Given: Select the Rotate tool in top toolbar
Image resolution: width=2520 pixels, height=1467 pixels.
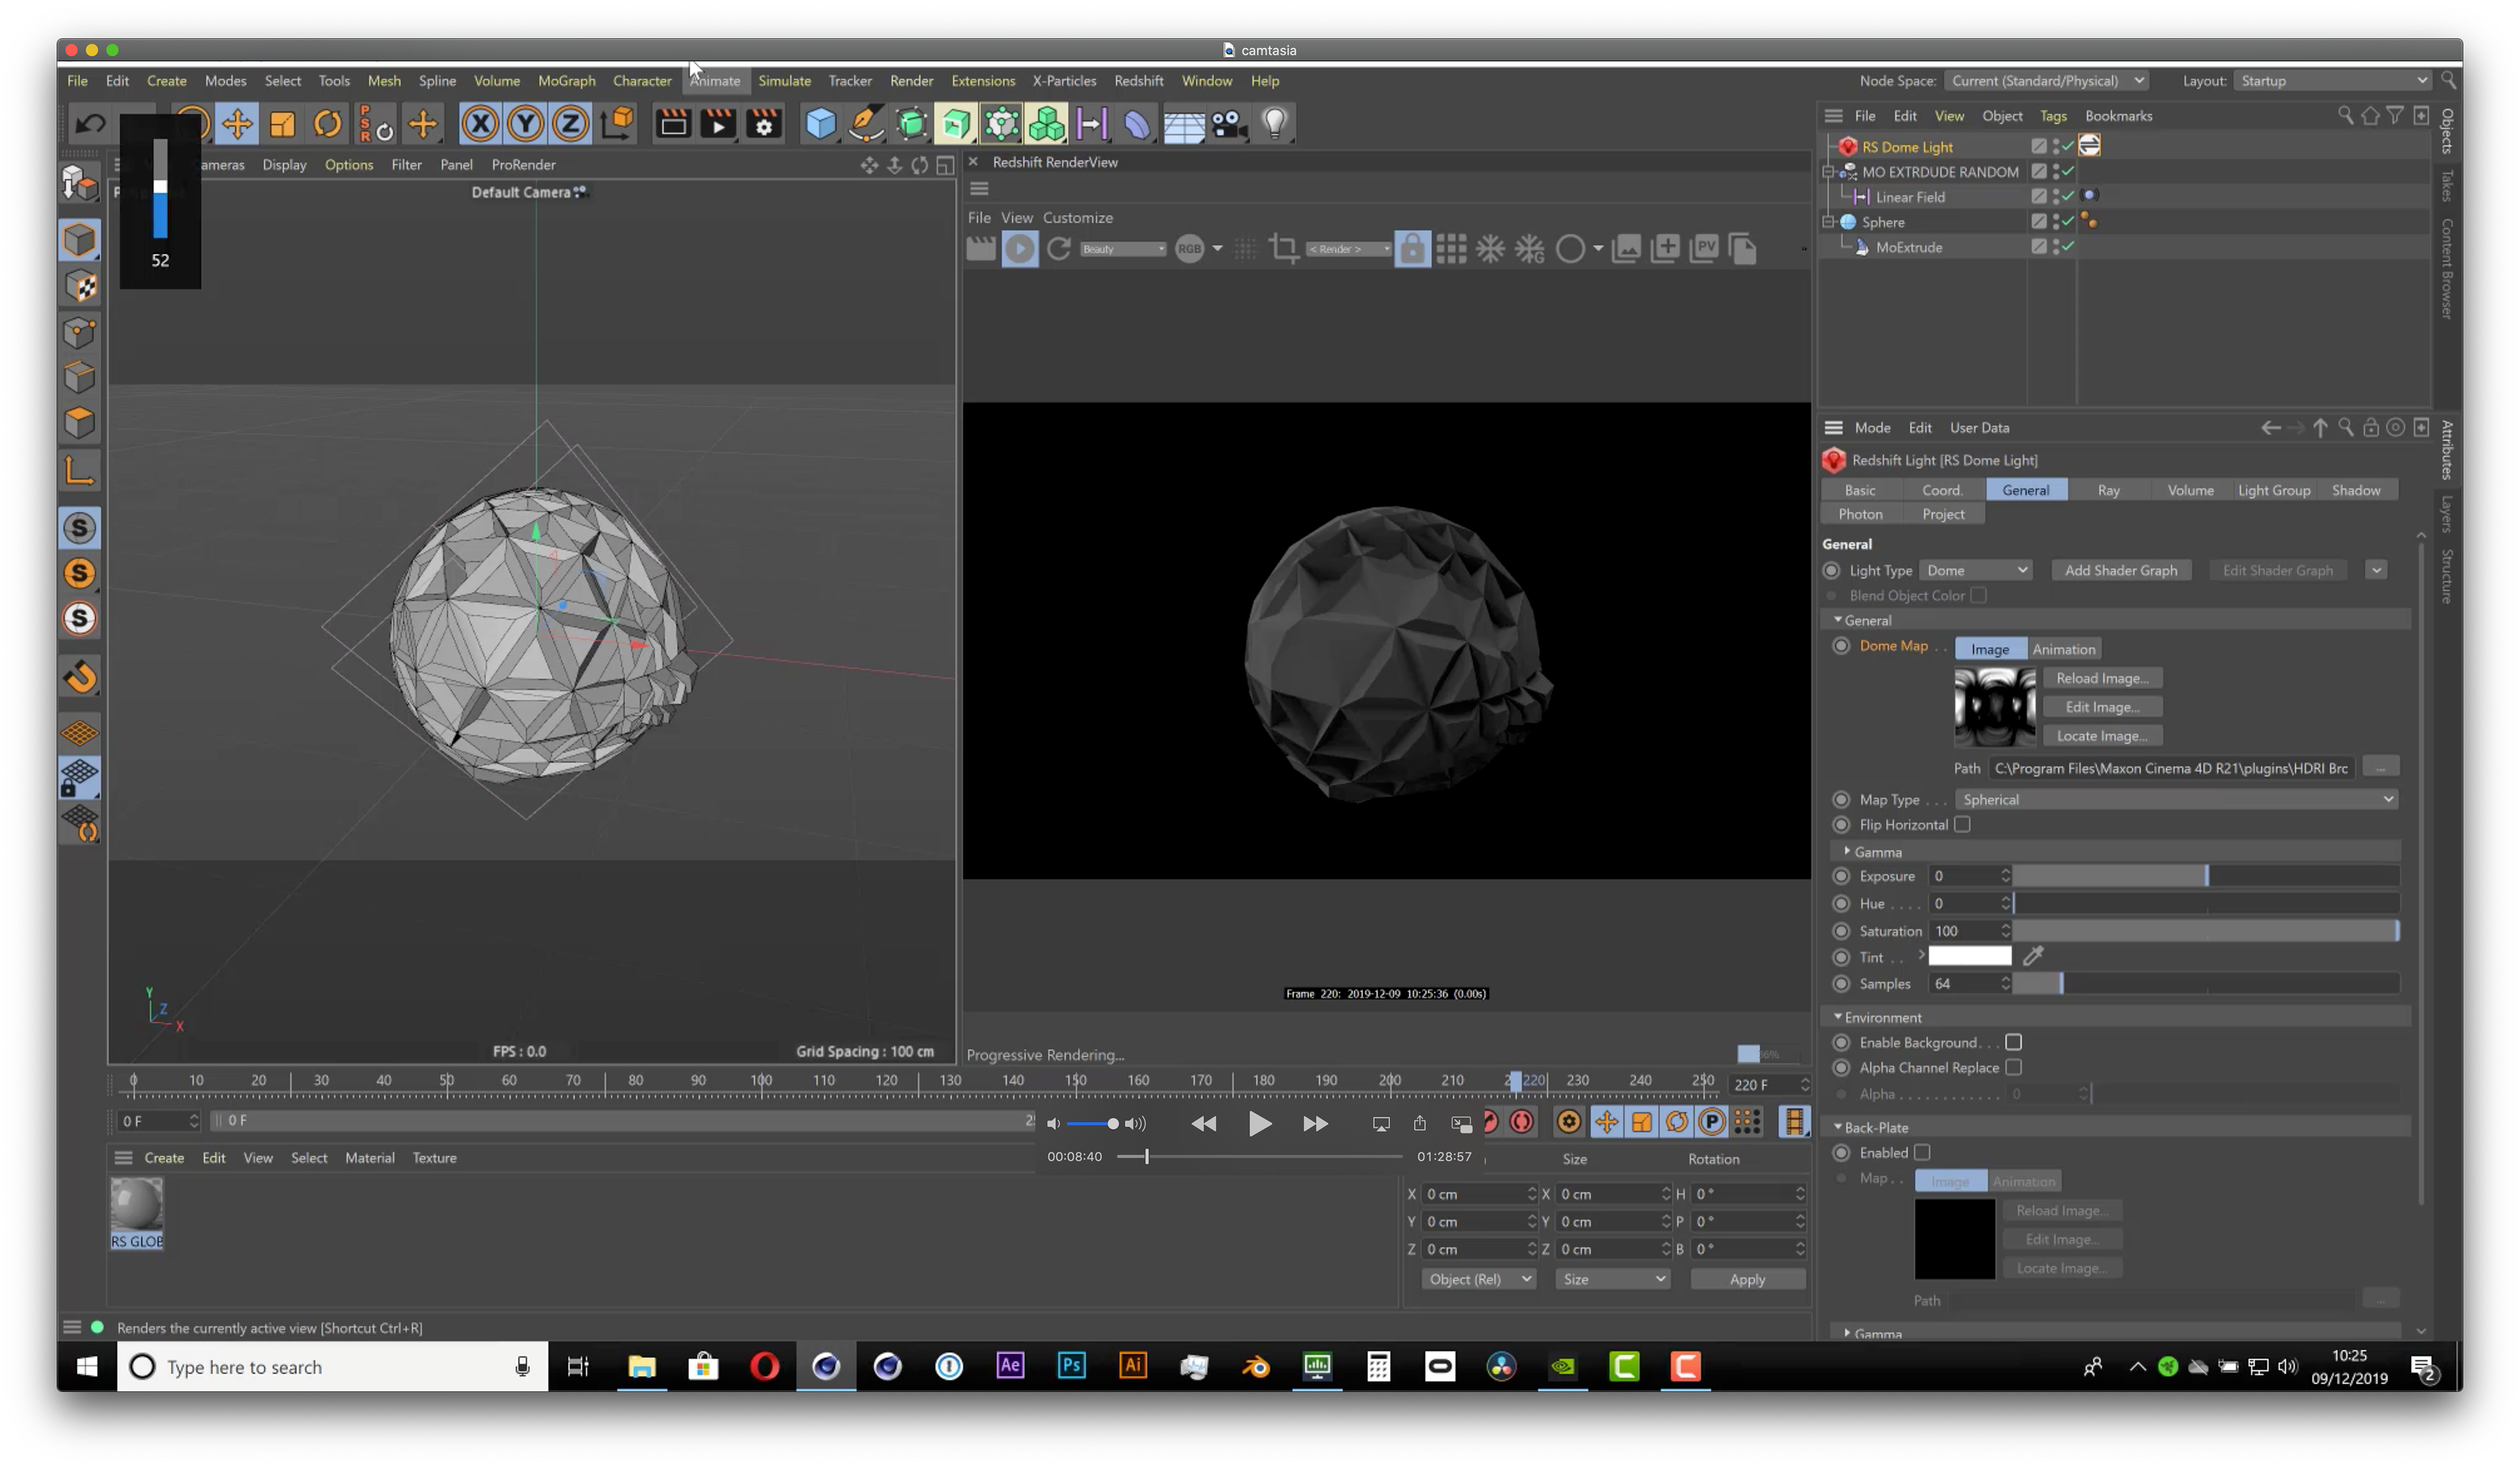Looking at the screenshot, I should click(x=327, y=124).
